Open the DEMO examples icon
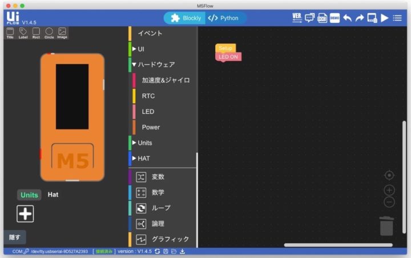411x258 pixels. [x=335, y=18]
